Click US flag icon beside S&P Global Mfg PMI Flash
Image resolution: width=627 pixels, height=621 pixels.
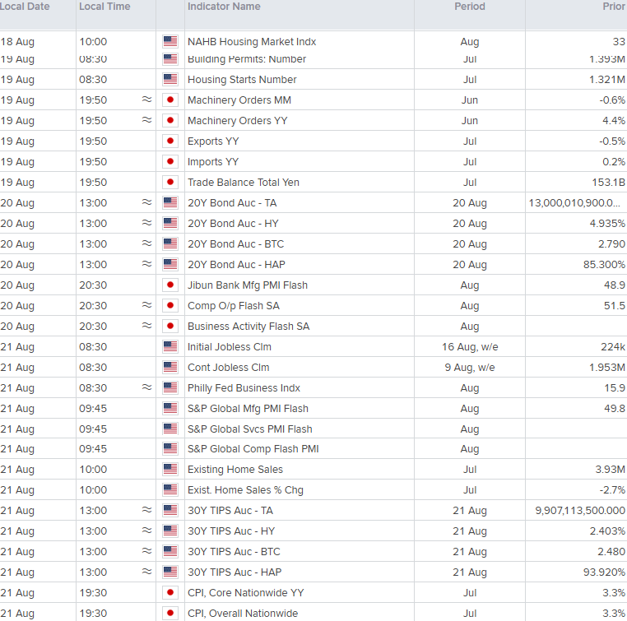pos(170,409)
